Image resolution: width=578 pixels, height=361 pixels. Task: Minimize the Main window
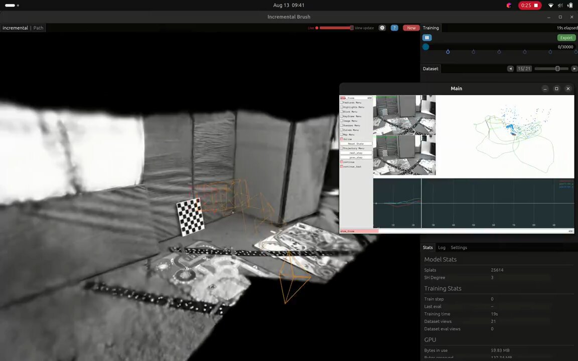[545, 89]
